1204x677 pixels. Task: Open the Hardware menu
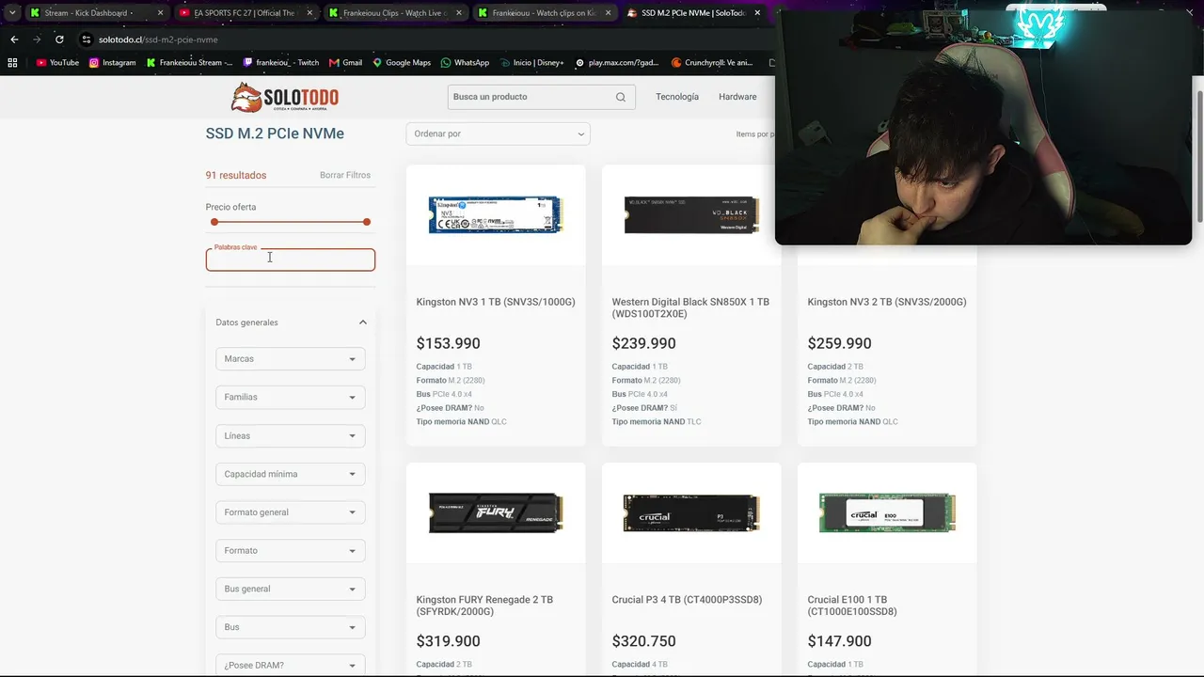pos(737,97)
